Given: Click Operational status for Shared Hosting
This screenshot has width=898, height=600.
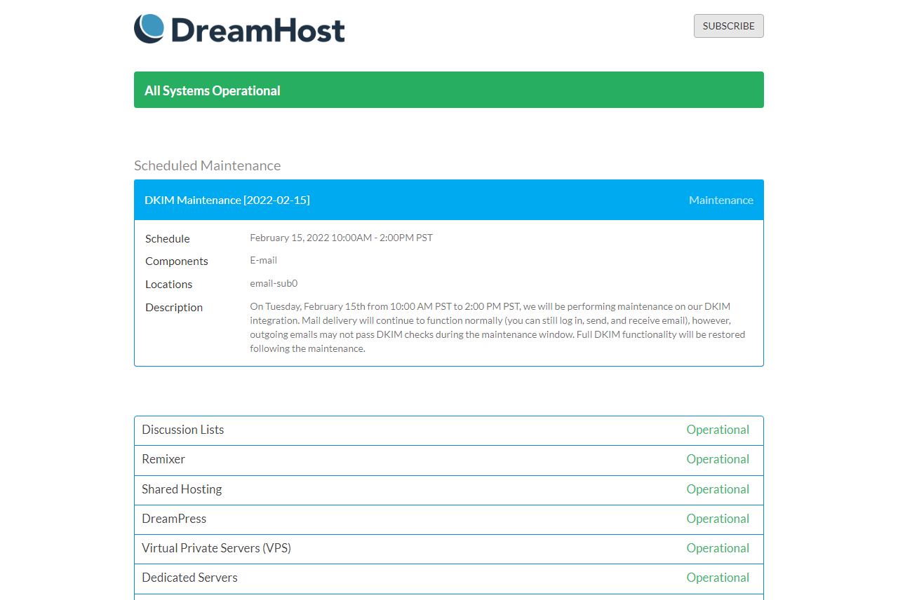Looking at the screenshot, I should [718, 489].
